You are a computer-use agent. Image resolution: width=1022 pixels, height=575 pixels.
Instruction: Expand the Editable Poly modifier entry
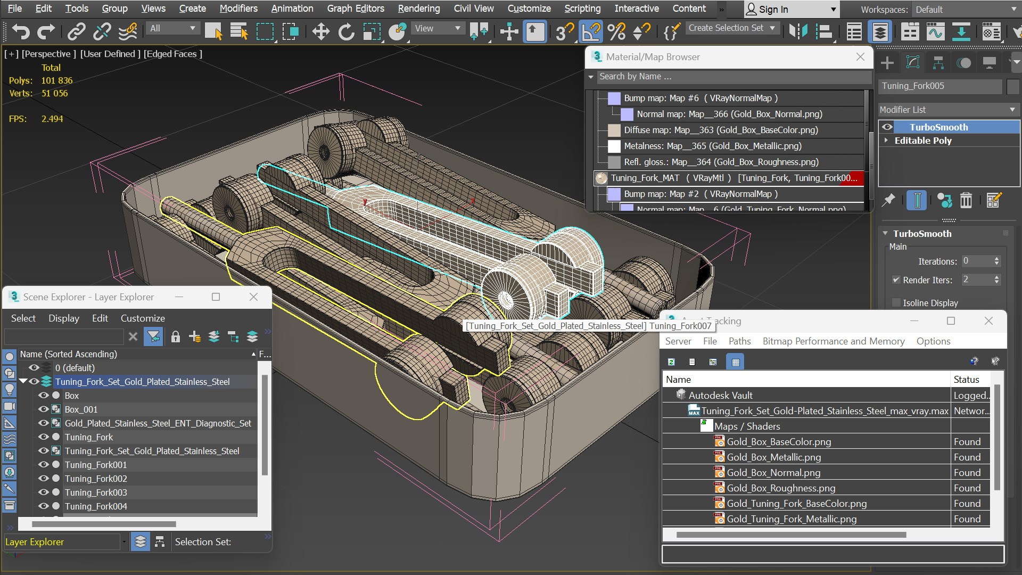(x=886, y=140)
